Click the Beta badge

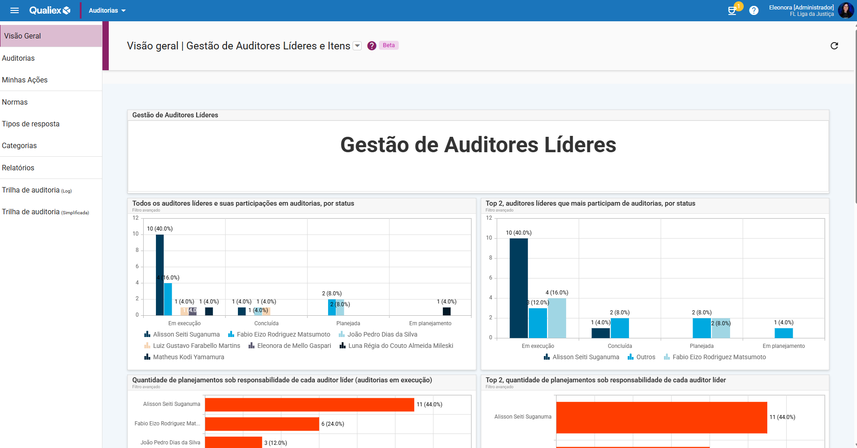[x=388, y=45]
